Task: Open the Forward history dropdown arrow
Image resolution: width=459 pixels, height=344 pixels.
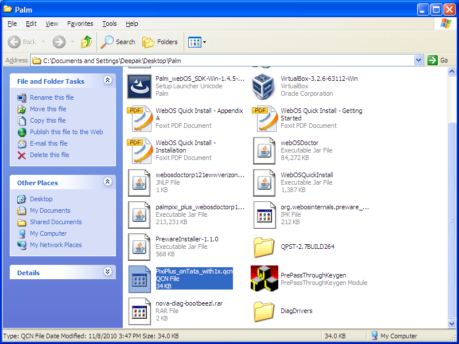Action: (72, 42)
